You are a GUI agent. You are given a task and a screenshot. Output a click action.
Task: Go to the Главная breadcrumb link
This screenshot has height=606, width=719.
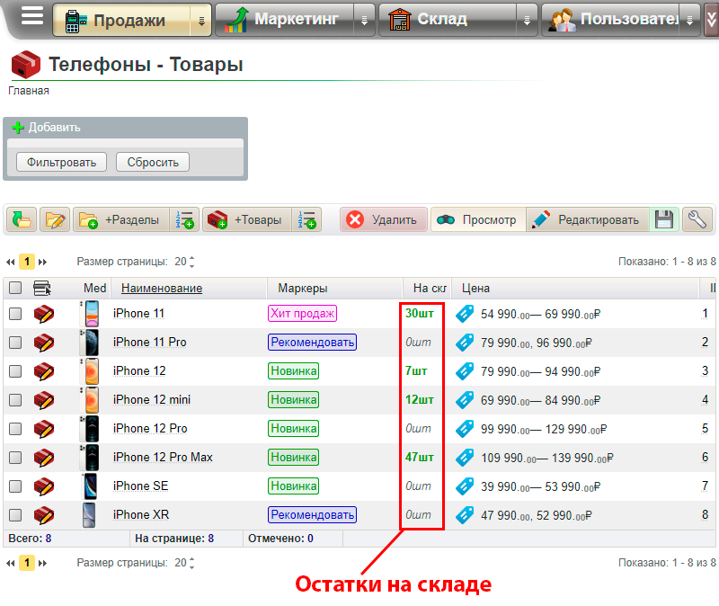[x=29, y=91]
